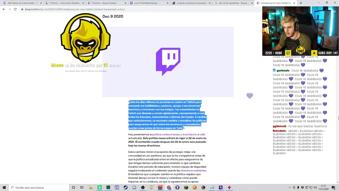Open Task View from the taskbar
The width and height of the screenshot is (339, 191).
pos(82,188)
